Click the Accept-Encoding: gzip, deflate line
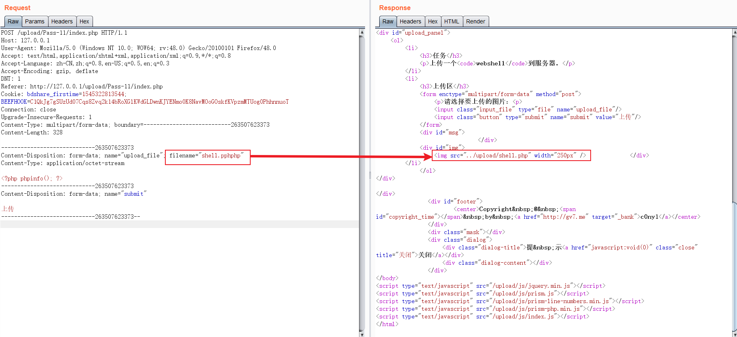Screen dimensions: 737x337 [x=49, y=71]
